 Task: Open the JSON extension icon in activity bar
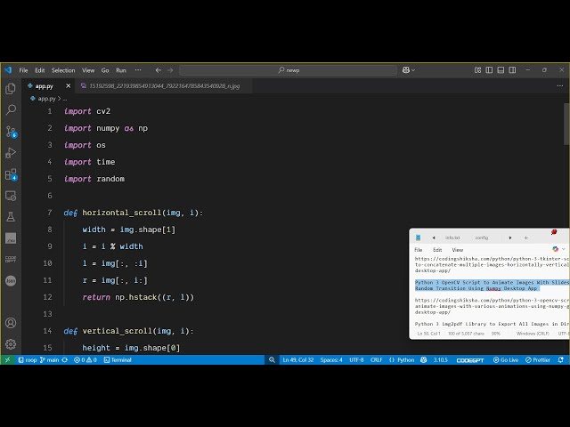pyautogui.click(x=11, y=281)
